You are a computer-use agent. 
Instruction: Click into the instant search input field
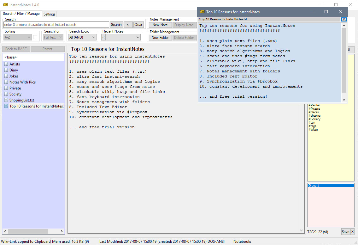(56, 24)
